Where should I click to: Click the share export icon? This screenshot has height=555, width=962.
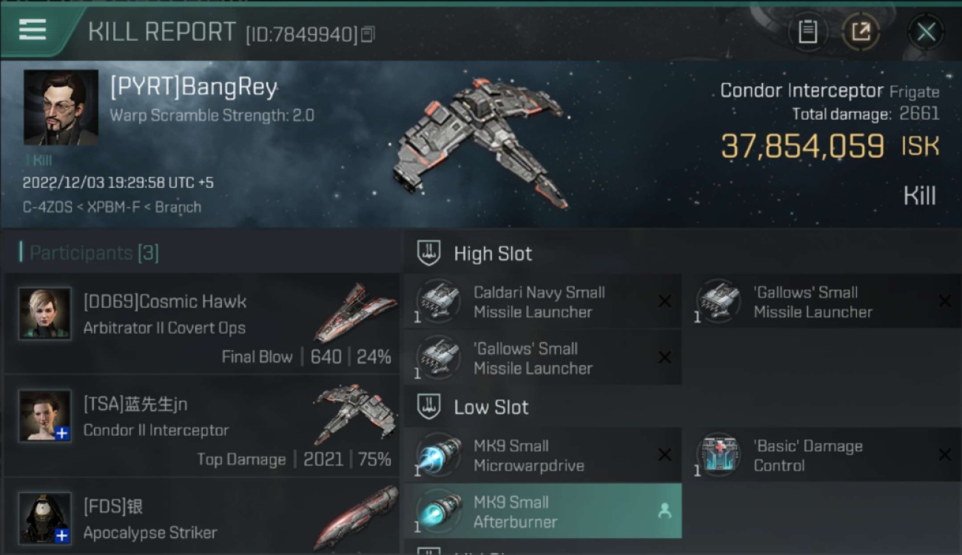(861, 32)
